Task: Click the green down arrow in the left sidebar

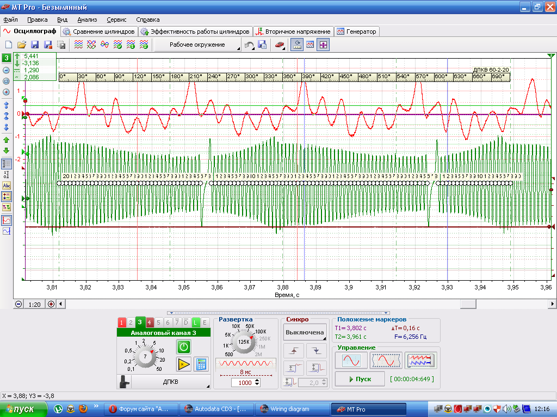Action: tap(6, 151)
